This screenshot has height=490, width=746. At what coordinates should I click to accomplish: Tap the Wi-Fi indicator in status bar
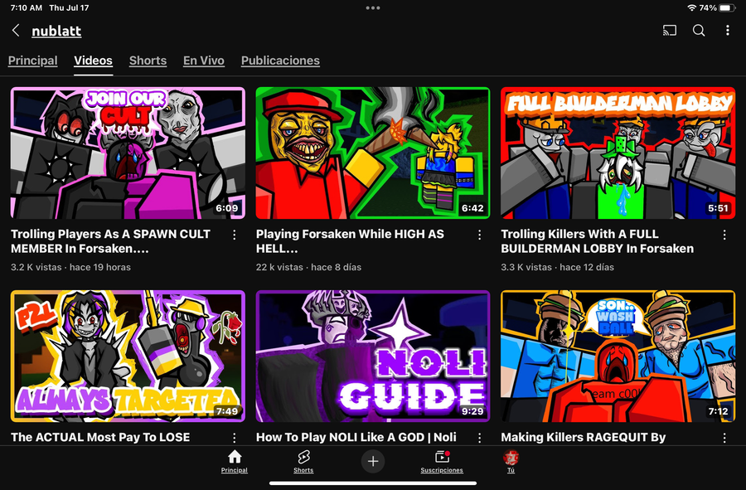[692, 8]
